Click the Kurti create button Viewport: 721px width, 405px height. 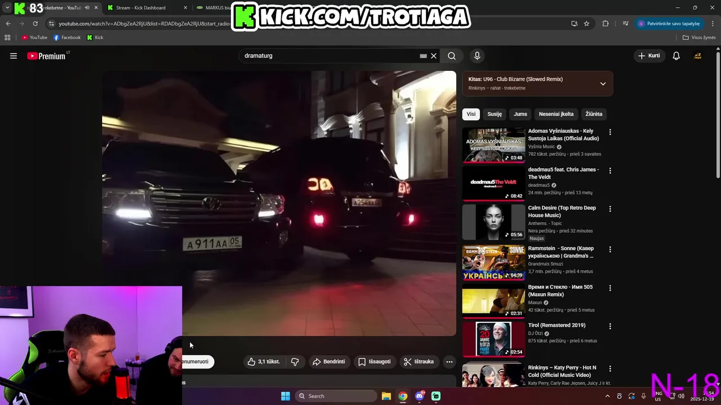coord(649,56)
